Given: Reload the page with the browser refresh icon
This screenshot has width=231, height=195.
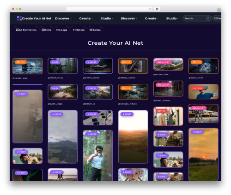Looking at the screenshot, I should point(150,9).
